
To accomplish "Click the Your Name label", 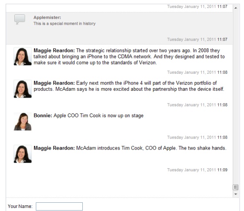I will click(20, 206).
